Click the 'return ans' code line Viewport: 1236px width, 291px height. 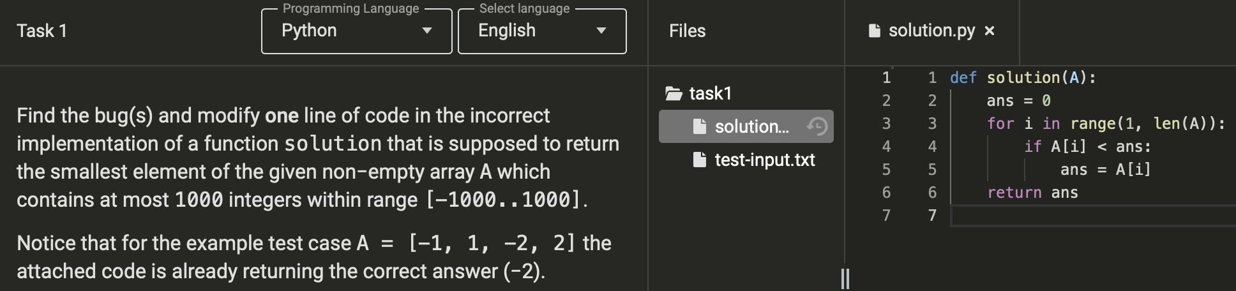(x=1032, y=193)
